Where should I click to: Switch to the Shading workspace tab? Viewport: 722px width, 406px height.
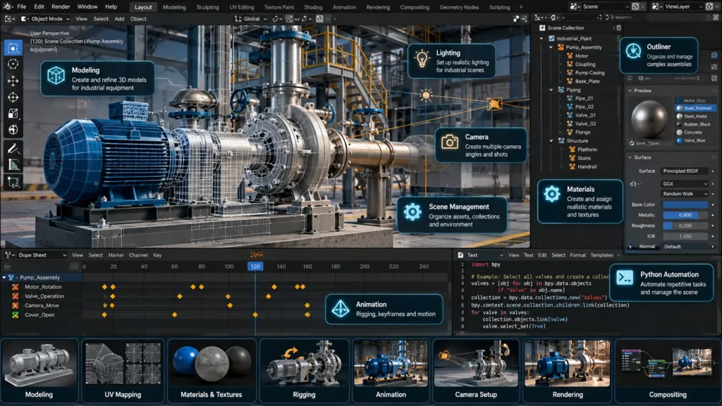click(x=313, y=7)
